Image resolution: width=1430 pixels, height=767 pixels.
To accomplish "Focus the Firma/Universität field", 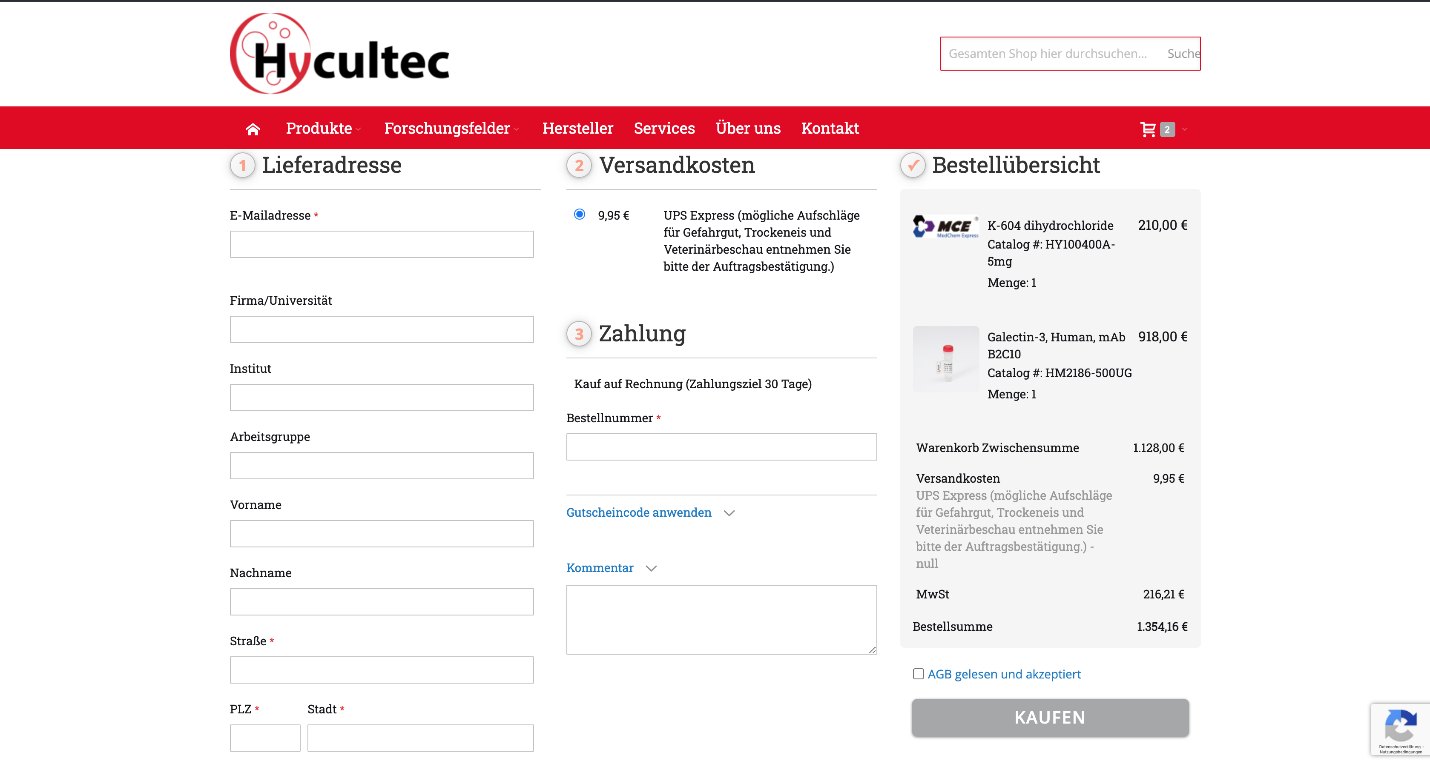I will click(382, 329).
